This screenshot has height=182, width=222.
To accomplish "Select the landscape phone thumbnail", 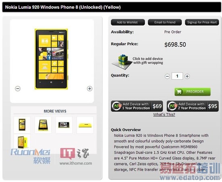I will [64, 125].
